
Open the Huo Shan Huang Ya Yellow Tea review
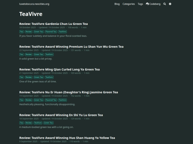point(67,138)
